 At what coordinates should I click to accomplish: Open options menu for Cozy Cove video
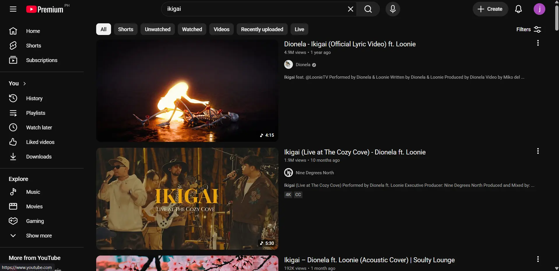tap(538, 151)
